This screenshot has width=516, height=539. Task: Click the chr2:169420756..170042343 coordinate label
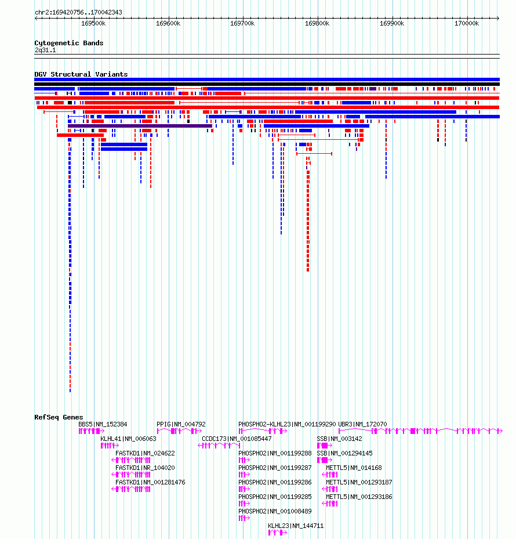pyautogui.click(x=78, y=12)
